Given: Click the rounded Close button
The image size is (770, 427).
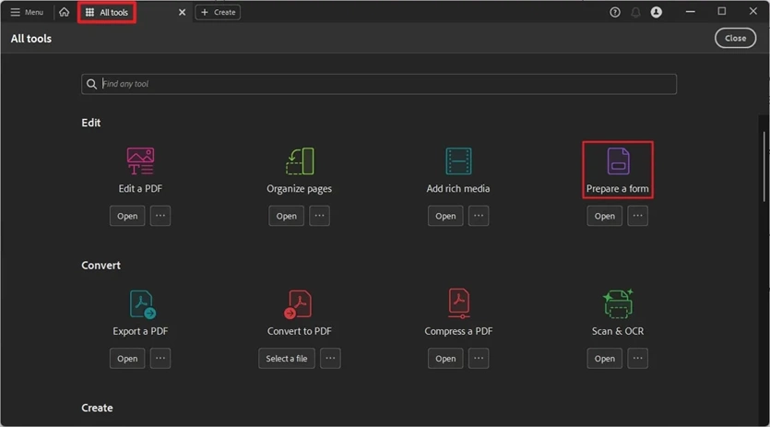Looking at the screenshot, I should point(735,39).
